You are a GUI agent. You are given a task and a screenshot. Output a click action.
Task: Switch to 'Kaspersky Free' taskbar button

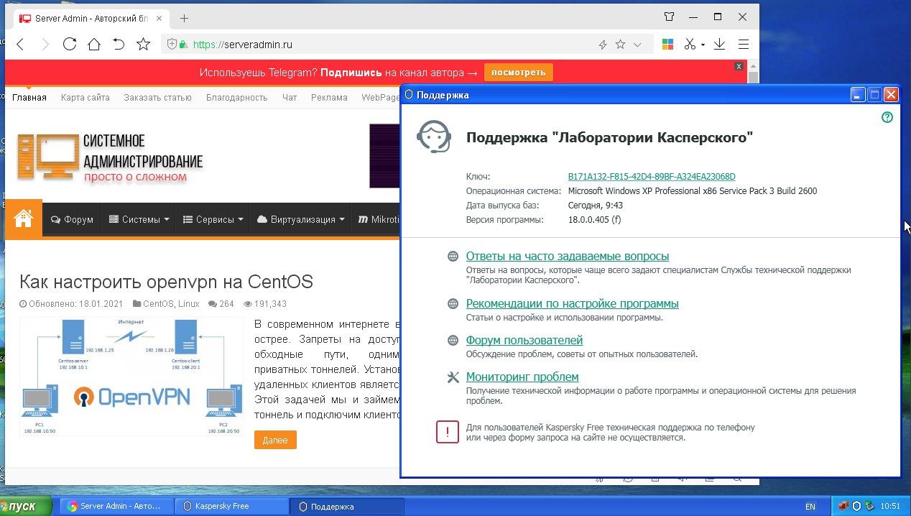click(x=231, y=506)
